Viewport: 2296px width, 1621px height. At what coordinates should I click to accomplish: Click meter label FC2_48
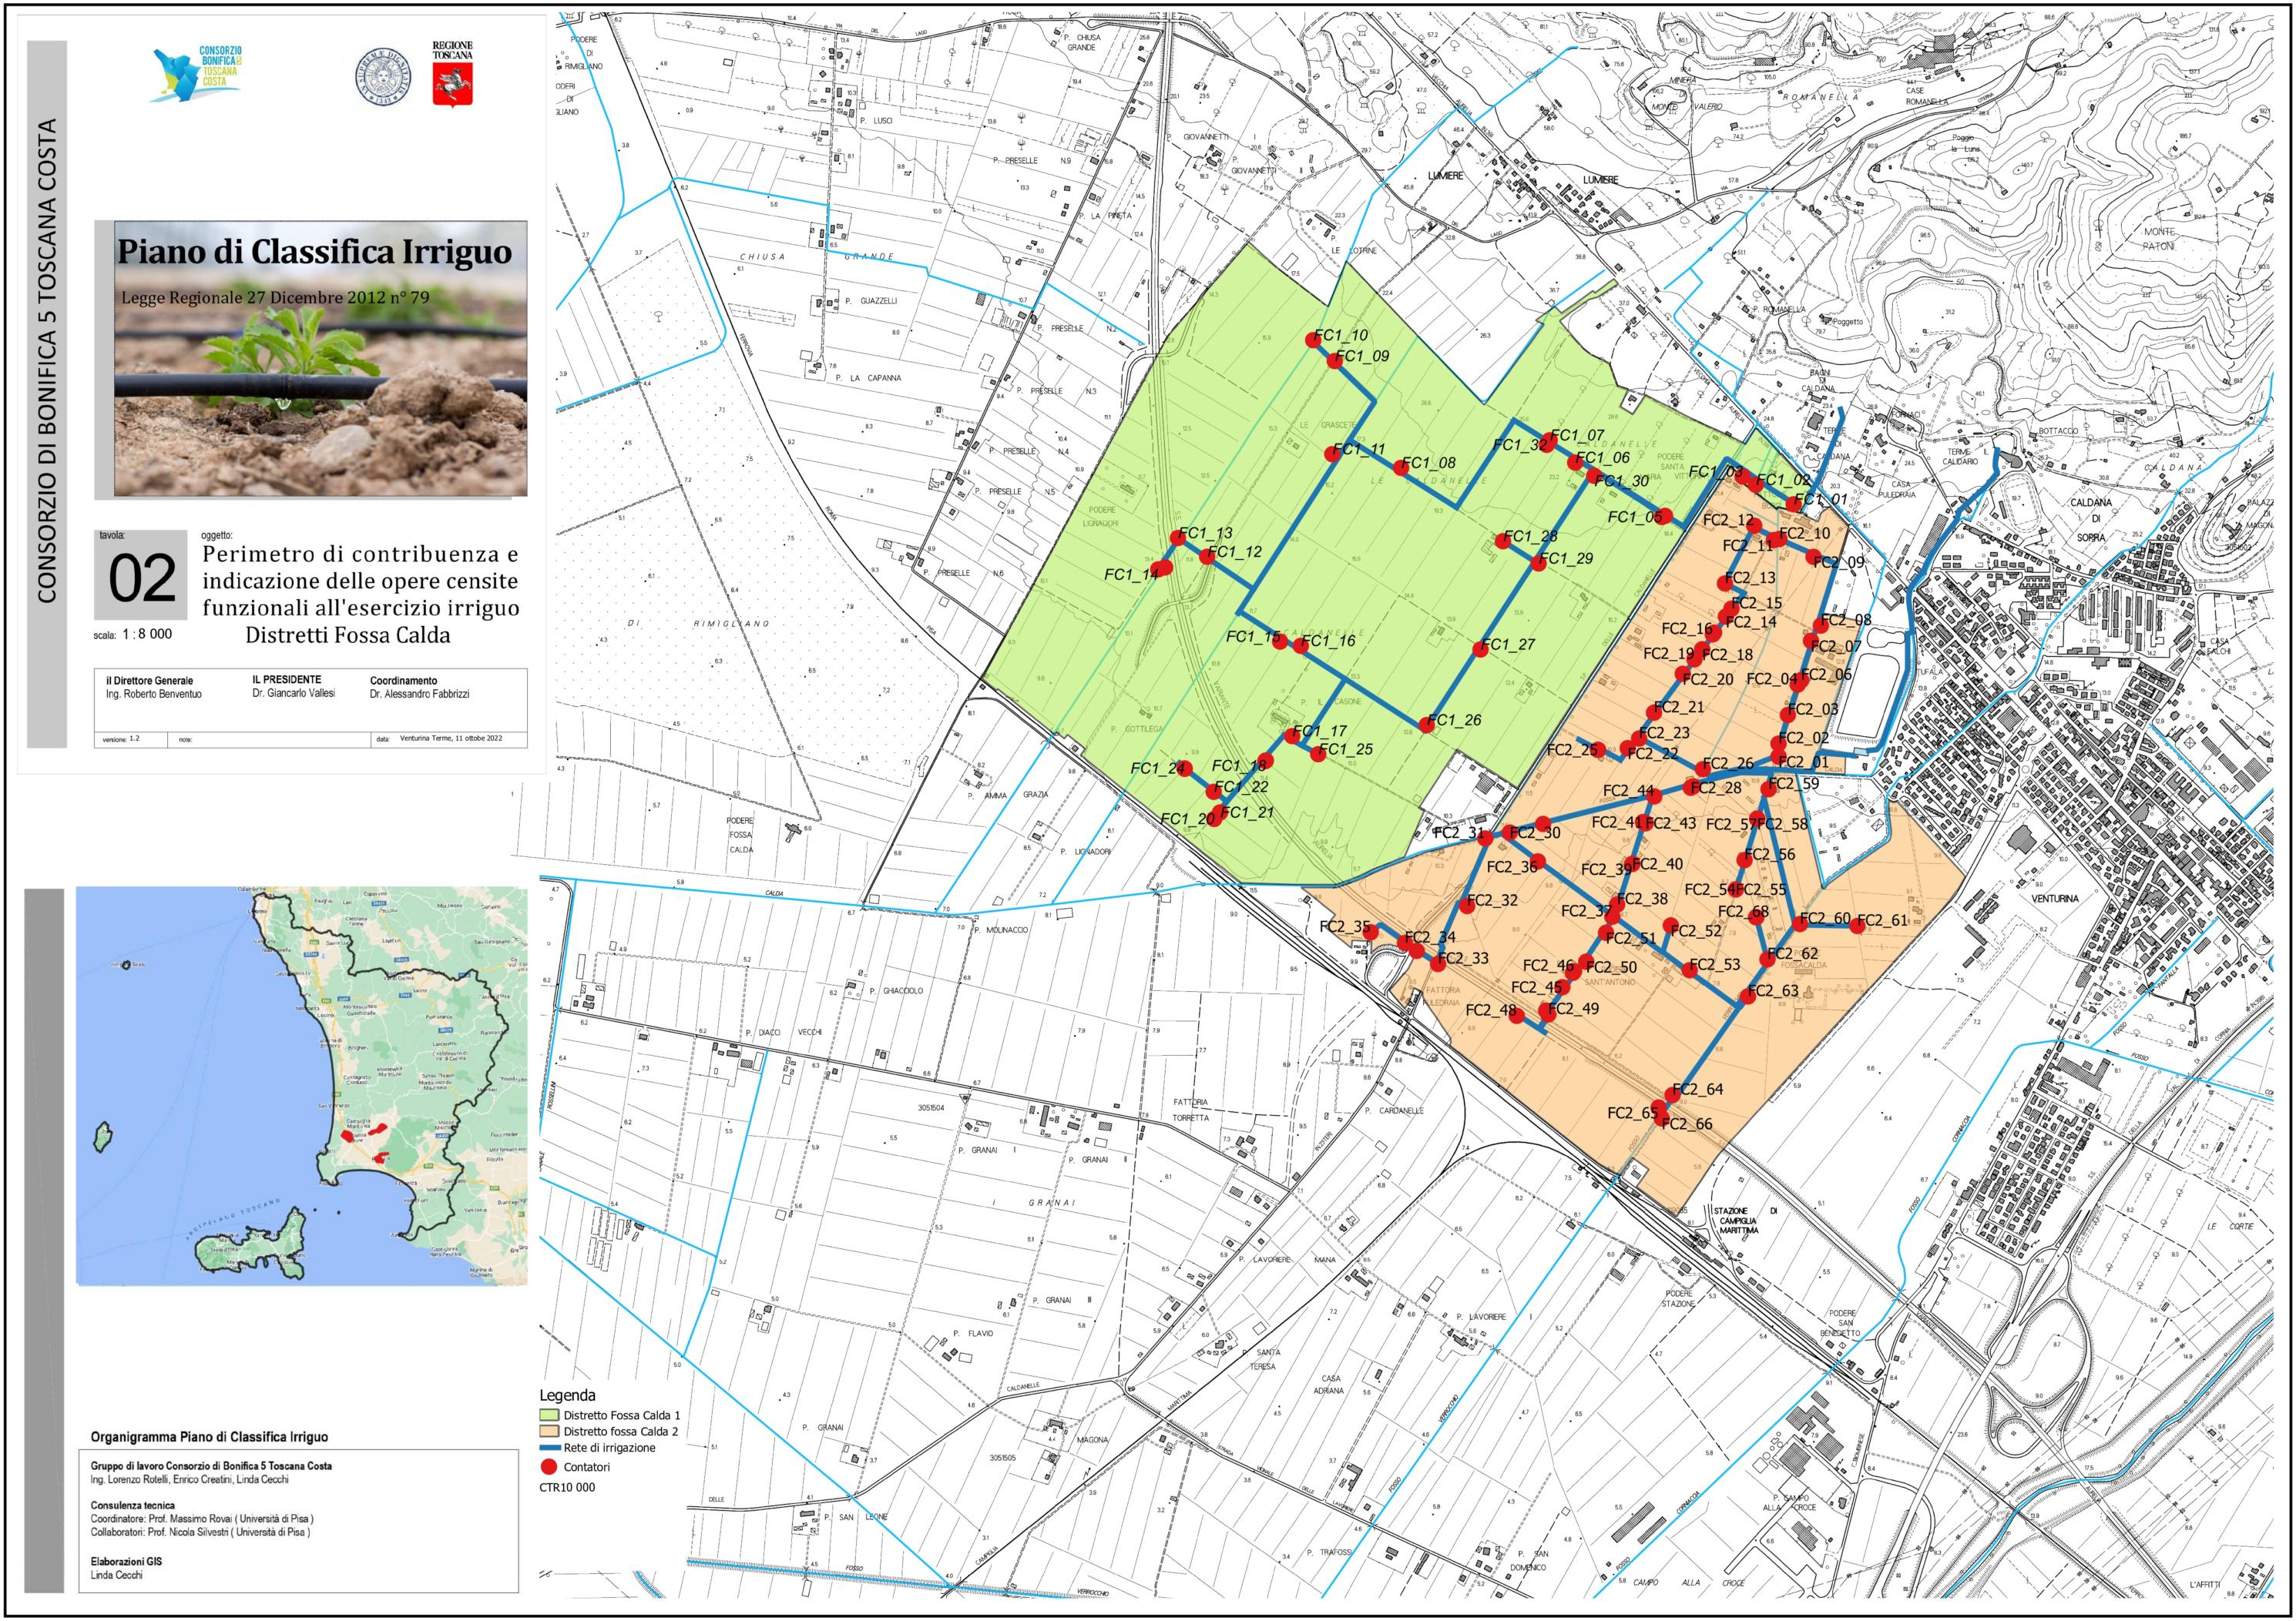coord(1492,1010)
